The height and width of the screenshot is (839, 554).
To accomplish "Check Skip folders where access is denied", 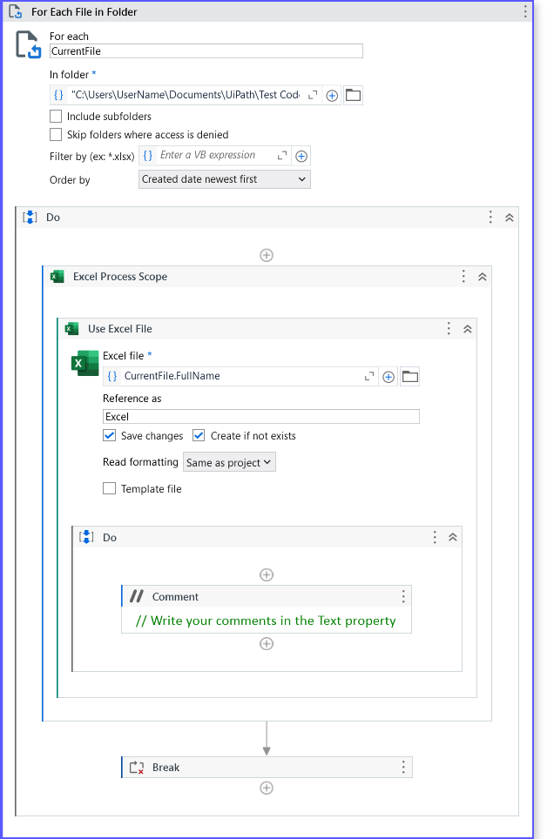I will 56,134.
